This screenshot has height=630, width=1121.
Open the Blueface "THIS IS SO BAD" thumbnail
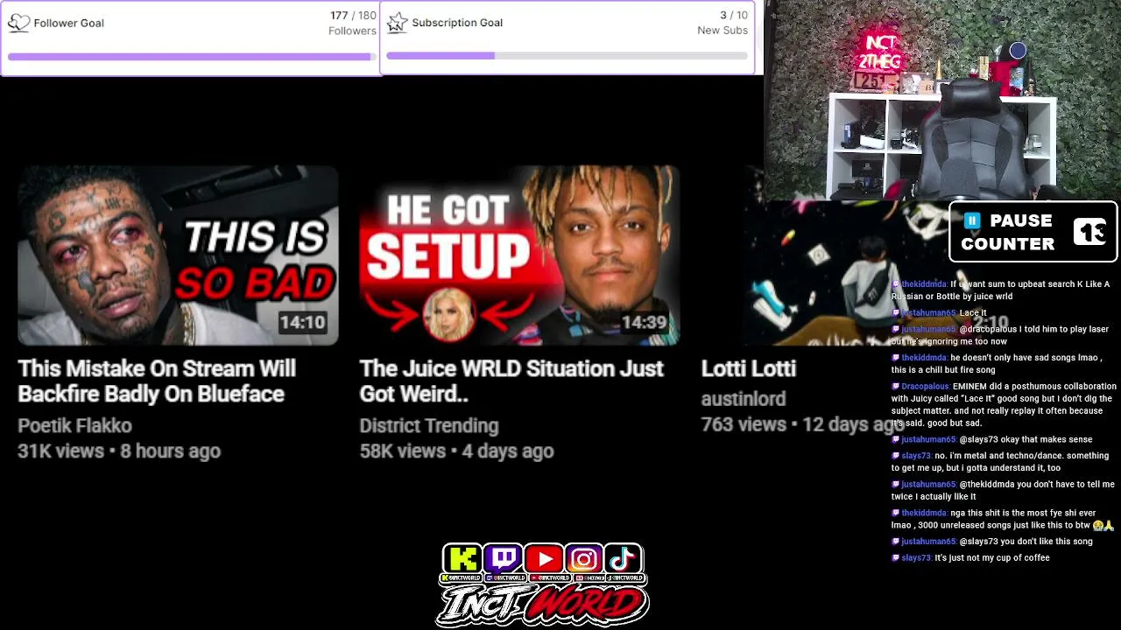[178, 255]
